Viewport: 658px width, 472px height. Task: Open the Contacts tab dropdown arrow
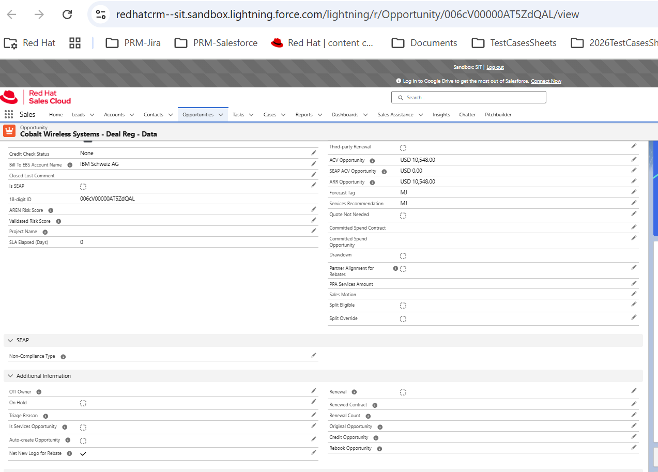(x=170, y=115)
